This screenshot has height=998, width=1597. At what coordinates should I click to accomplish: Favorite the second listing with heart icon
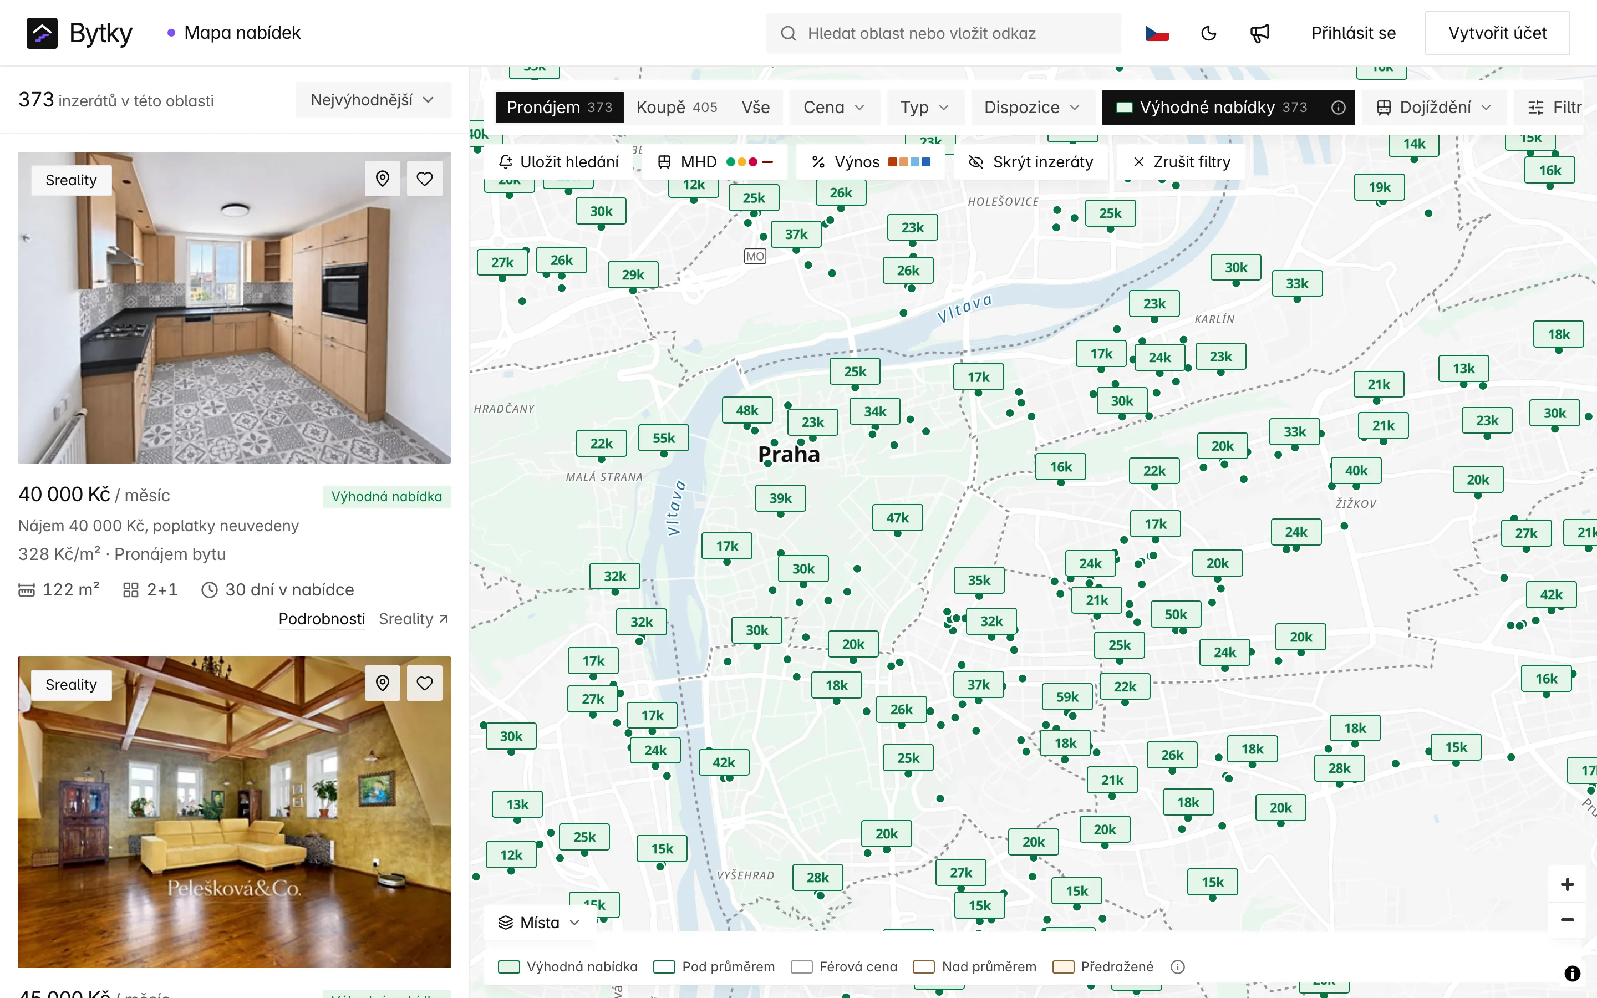[x=425, y=683]
